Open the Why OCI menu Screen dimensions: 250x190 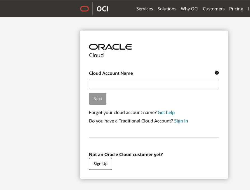(190, 9)
